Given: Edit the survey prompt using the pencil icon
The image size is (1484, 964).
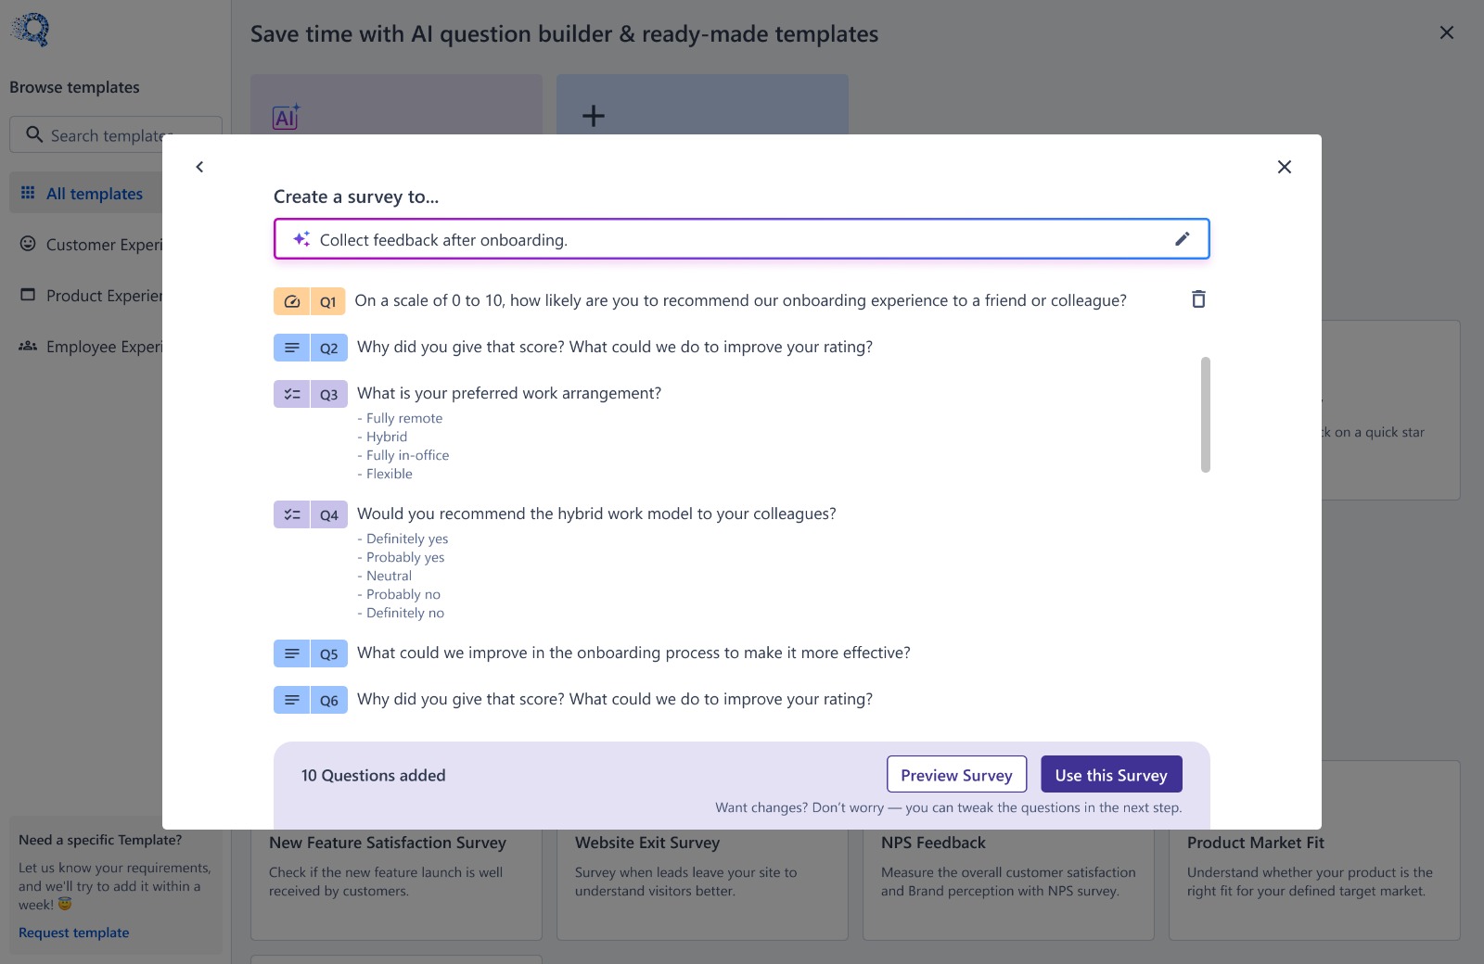Looking at the screenshot, I should (1183, 238).
